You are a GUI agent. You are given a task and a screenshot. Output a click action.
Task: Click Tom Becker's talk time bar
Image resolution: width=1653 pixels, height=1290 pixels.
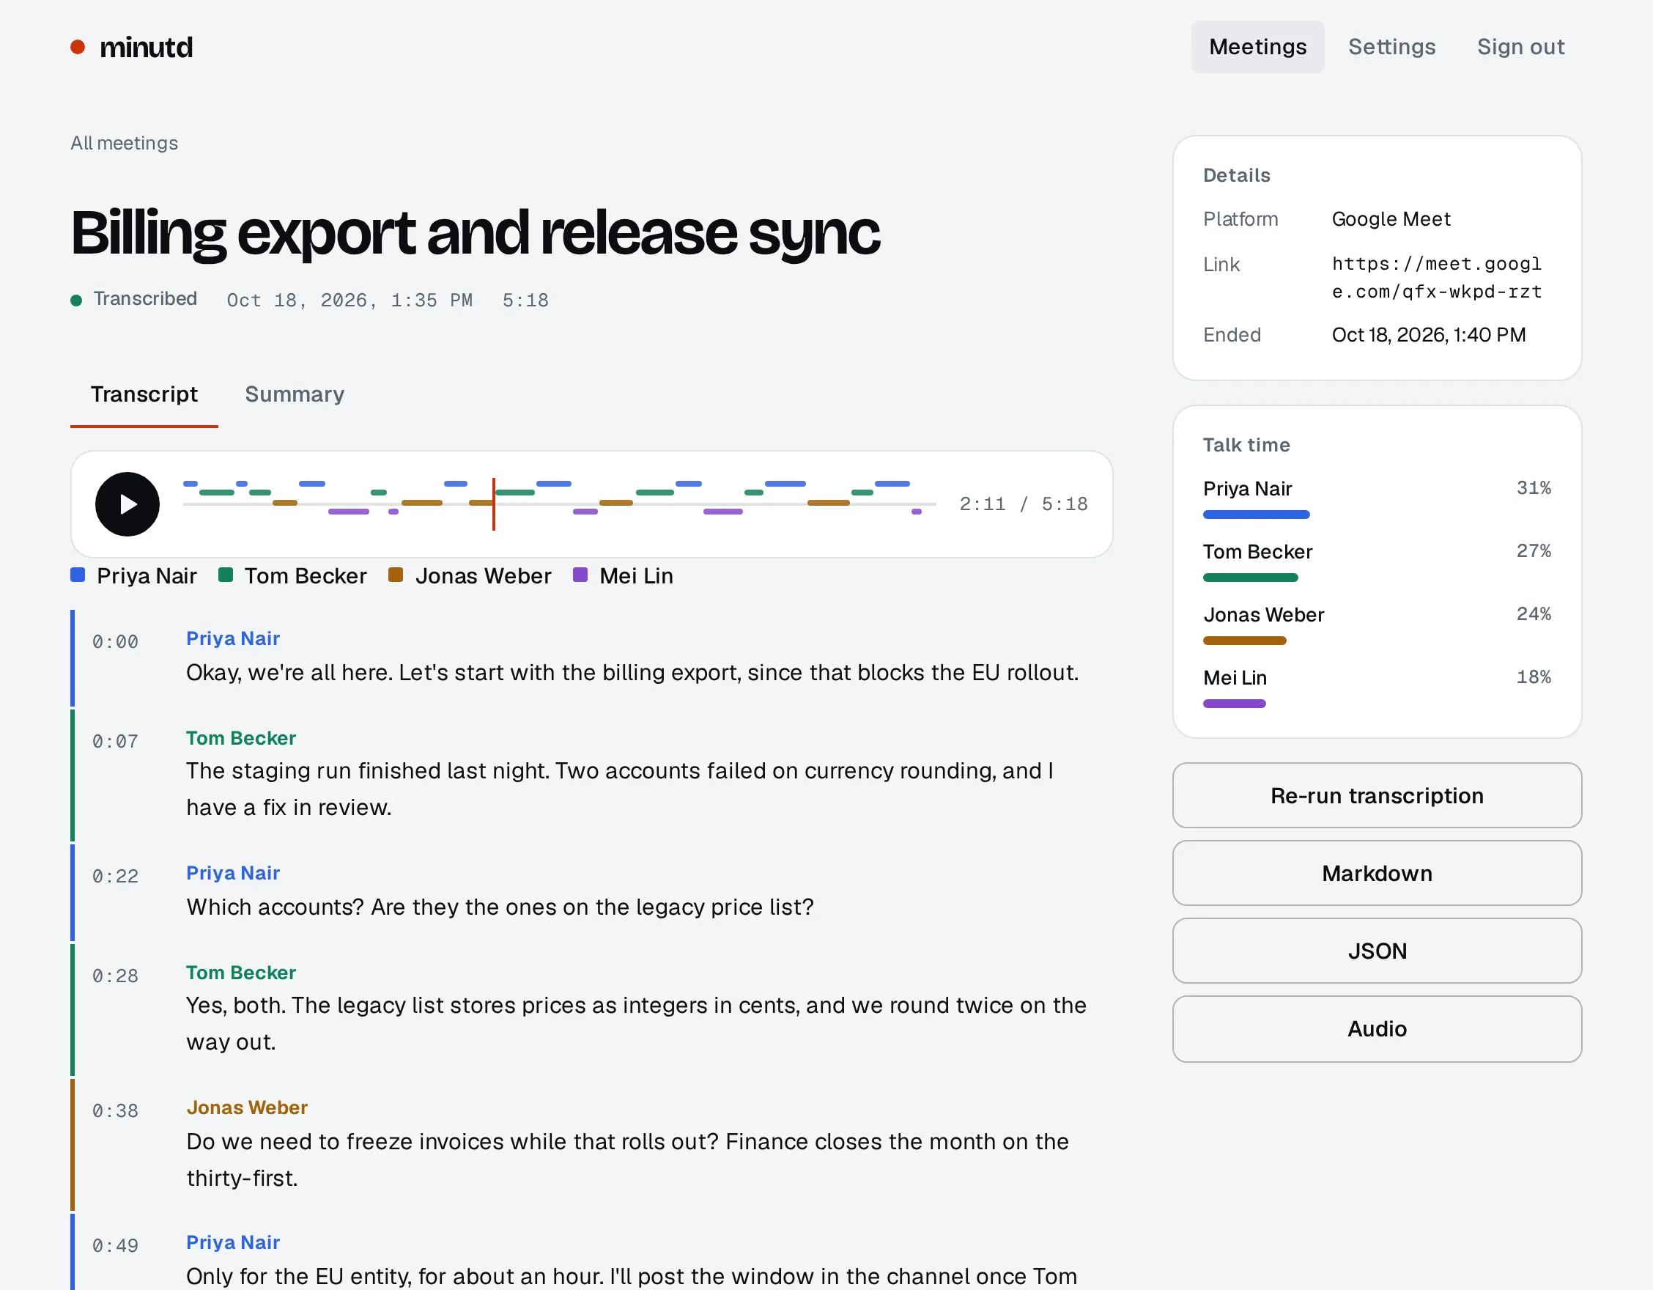point(1250,578)
